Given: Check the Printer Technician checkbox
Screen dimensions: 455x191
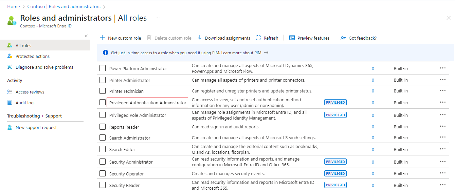Looking at the screenshot, I should 103,91.
